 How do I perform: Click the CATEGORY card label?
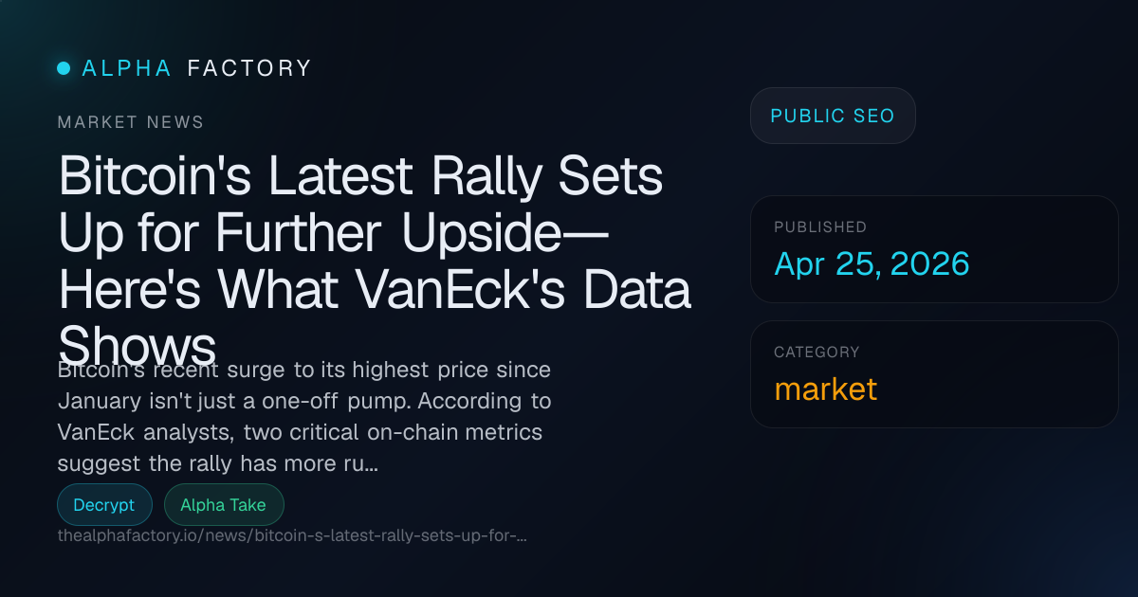[817, 353]
